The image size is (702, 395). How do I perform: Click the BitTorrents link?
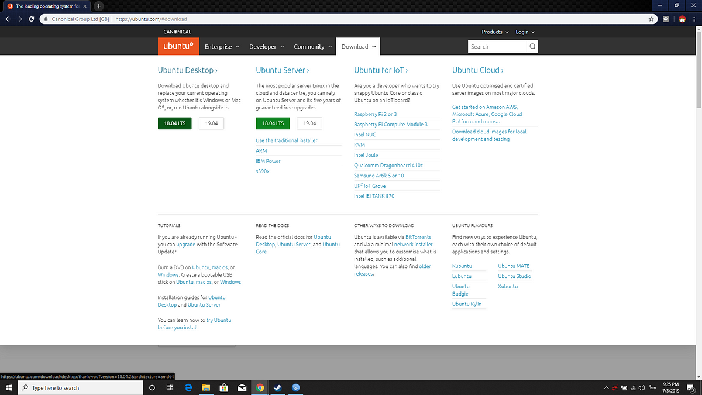click(x=418, y=237)
